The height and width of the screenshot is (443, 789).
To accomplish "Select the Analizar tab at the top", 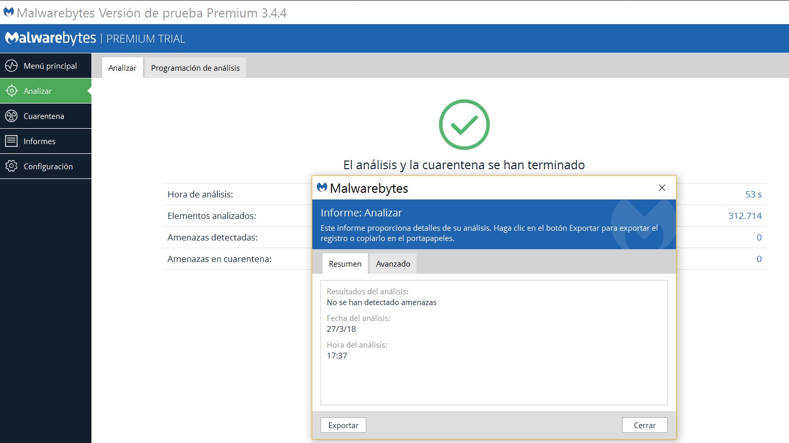I will point(122,68).
